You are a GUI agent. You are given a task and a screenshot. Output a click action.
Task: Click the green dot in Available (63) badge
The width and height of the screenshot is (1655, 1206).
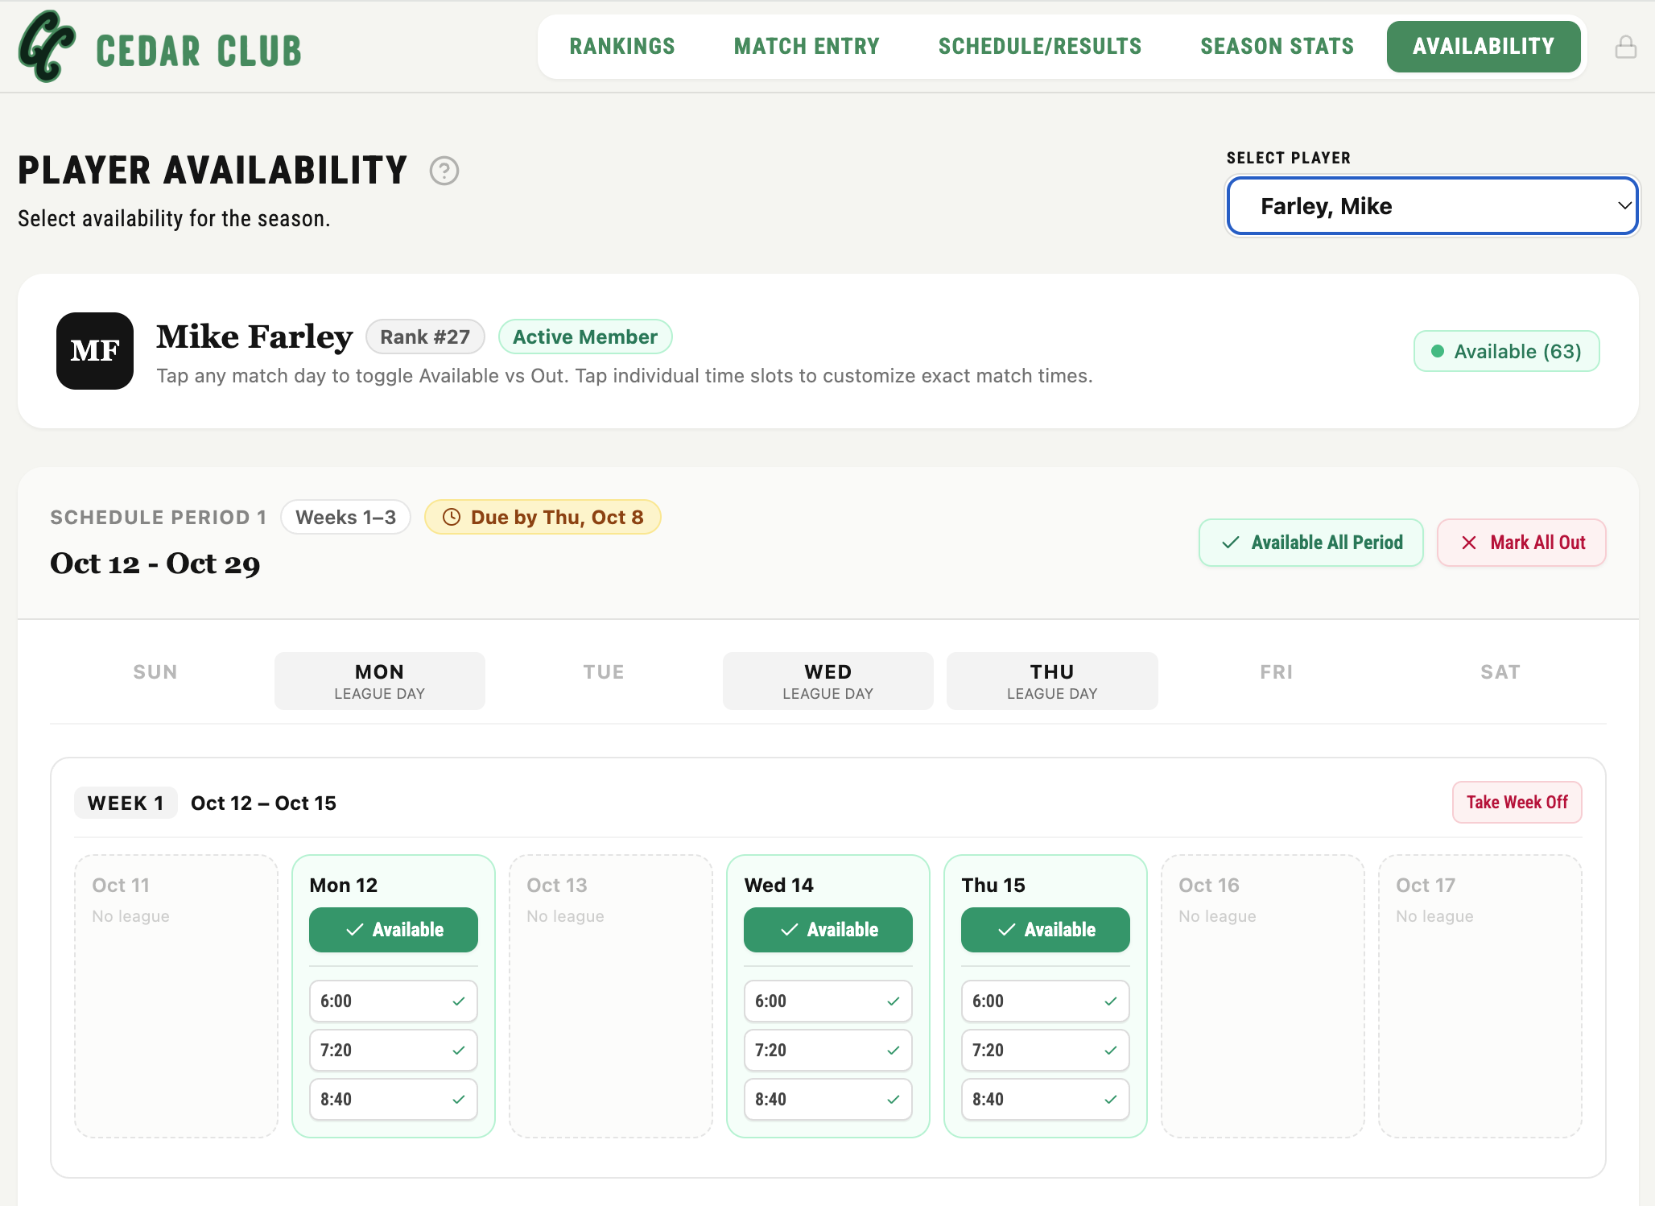coord(1437,351)
